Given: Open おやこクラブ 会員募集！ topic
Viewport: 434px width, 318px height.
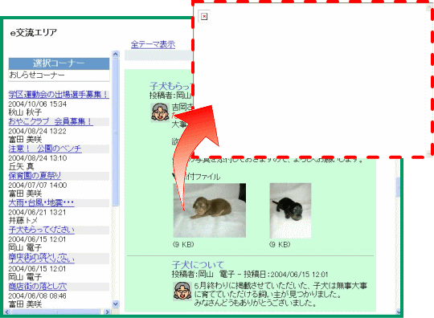Looking at the screenshot, I should (51, 121).
